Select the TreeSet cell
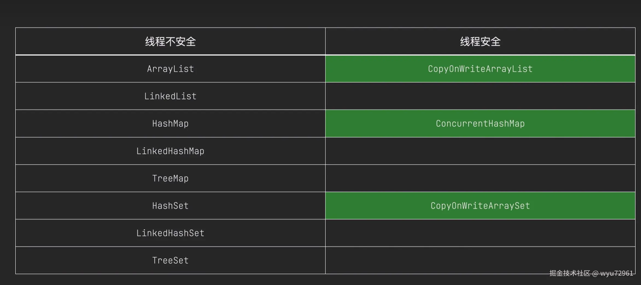 point(170,260)
